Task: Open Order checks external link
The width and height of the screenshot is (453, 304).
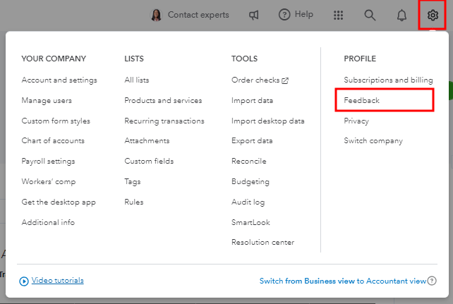Action: 260,80
